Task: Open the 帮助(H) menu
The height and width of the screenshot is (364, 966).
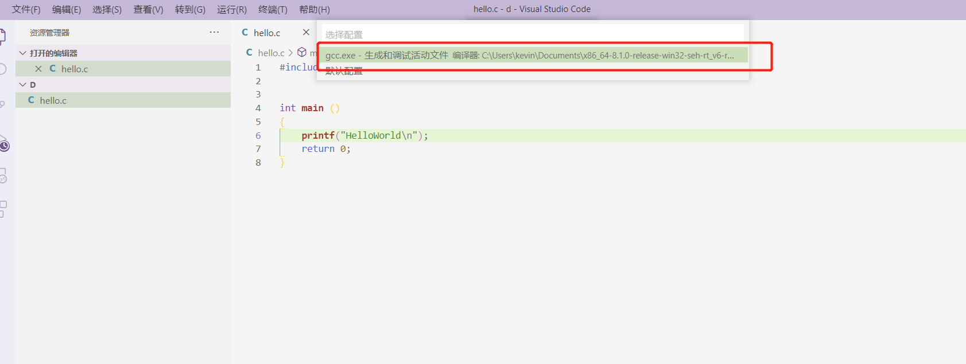Action: pyautogui.click(x=315, y=9)
